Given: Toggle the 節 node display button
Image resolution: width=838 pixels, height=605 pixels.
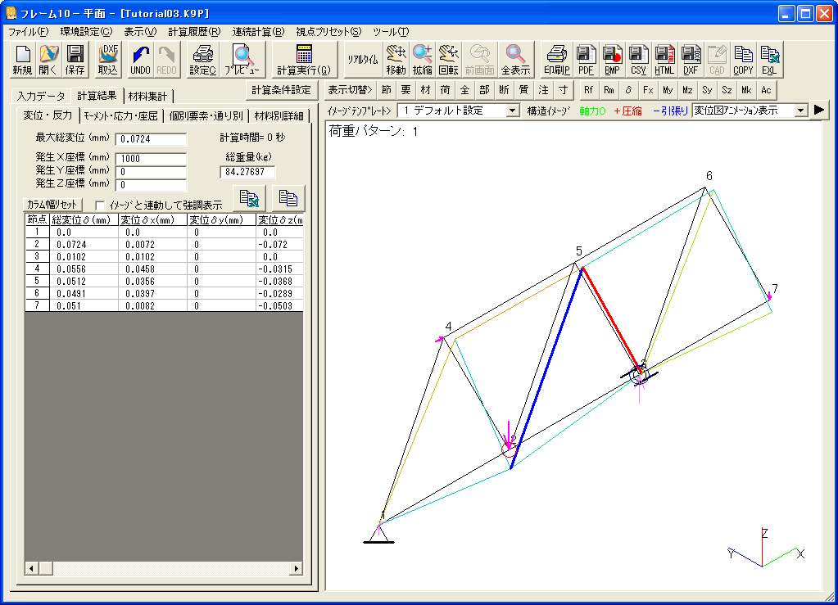Looking at the screenshot, I should click(386, 90).
